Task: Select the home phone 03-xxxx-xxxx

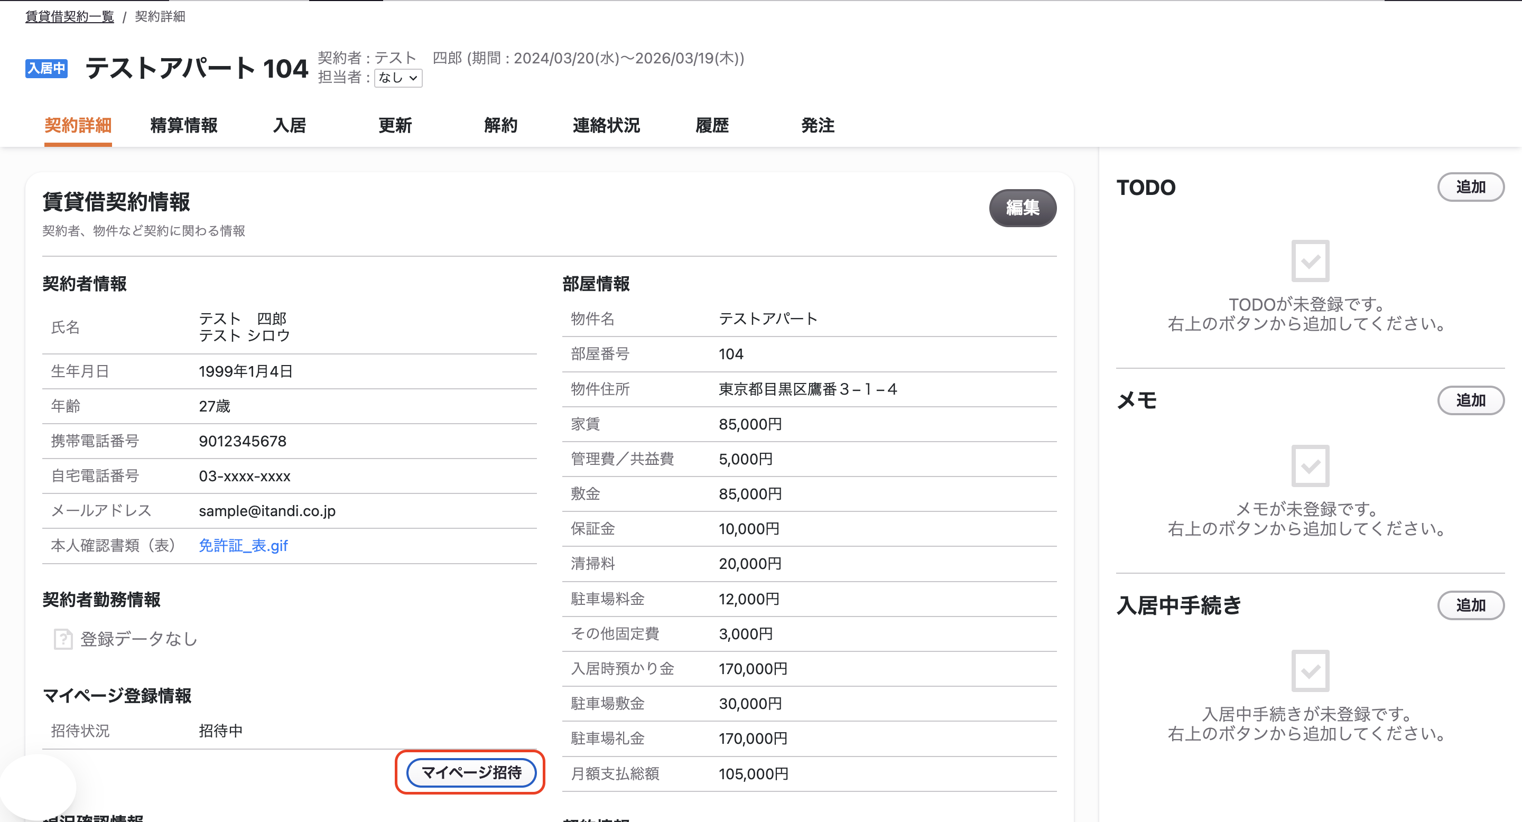Action: tap(245, 476)
